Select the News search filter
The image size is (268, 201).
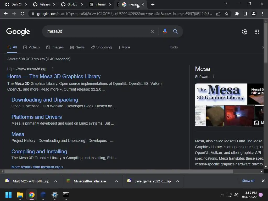coord(77,47)
